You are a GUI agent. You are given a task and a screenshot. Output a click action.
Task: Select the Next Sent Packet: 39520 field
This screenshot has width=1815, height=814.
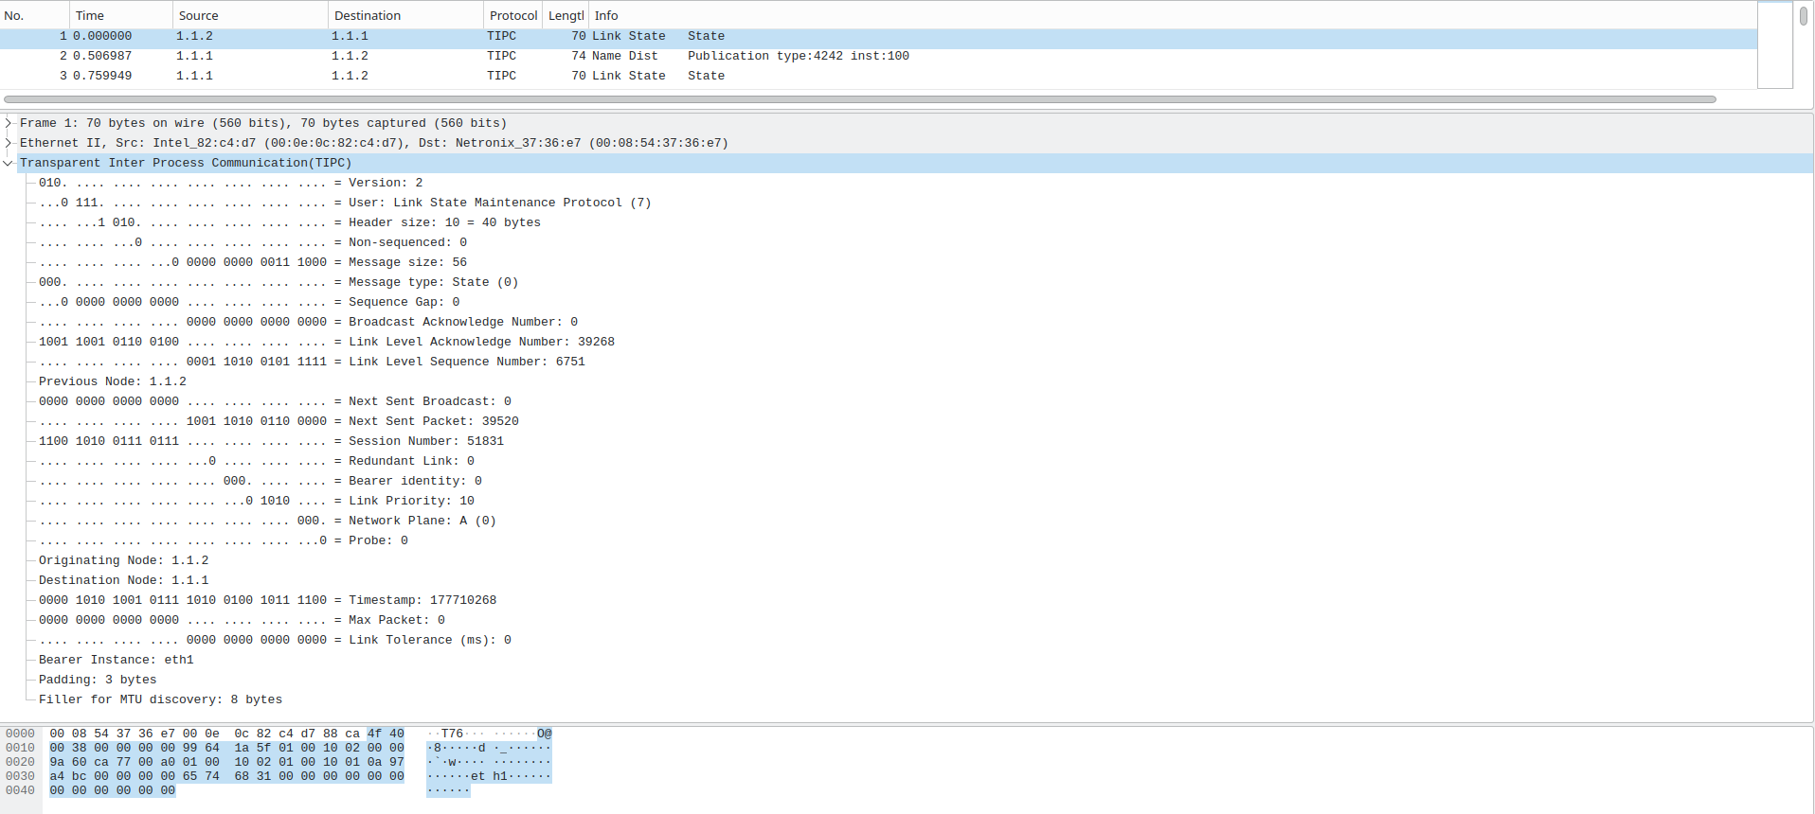279,421
